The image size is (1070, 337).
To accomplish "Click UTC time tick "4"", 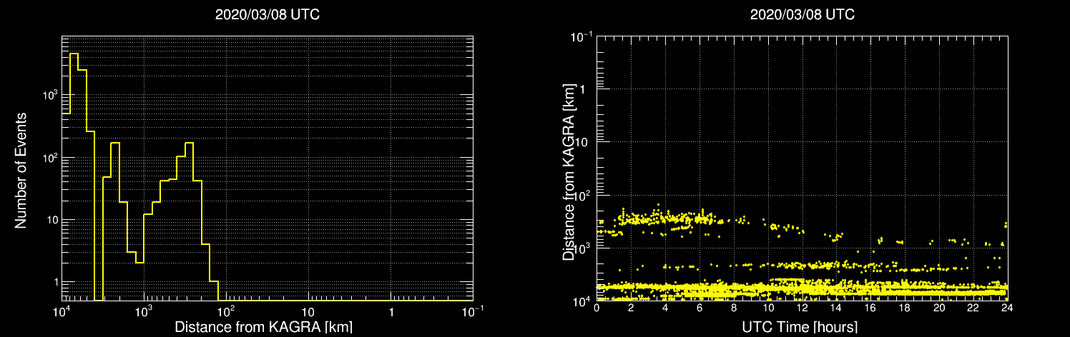I will pos(666,308).
